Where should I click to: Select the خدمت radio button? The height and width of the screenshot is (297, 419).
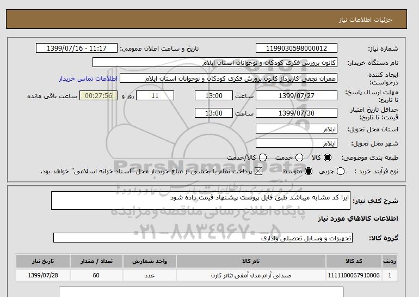(x=299, y=157)
